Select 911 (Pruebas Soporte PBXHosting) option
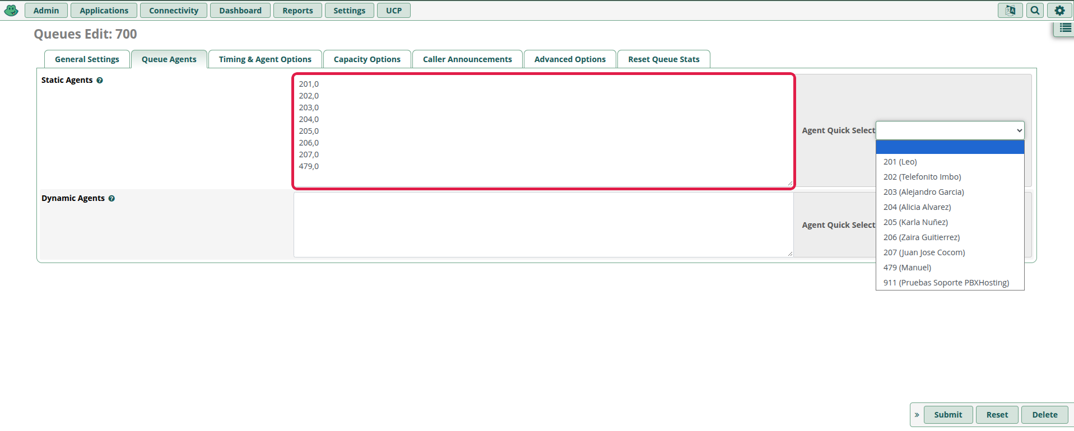Image resolution: width=1074 pixels, height=431 pixels. click(950, 283)
